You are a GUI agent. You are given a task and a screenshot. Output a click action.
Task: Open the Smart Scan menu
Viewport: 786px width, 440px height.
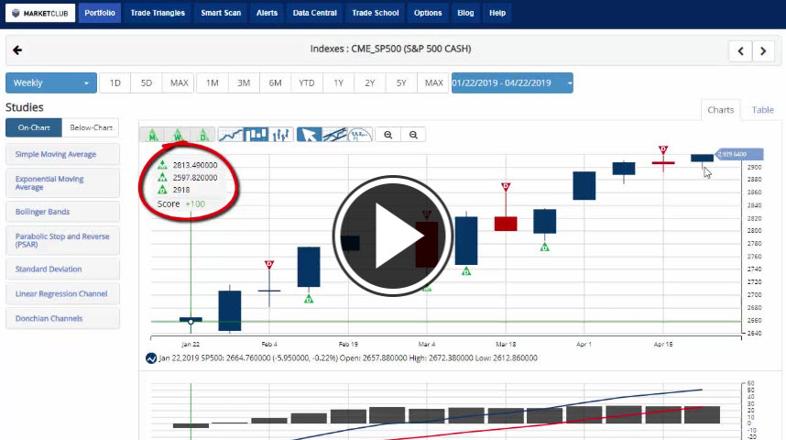pyautogui.click(x=220, y=13)
